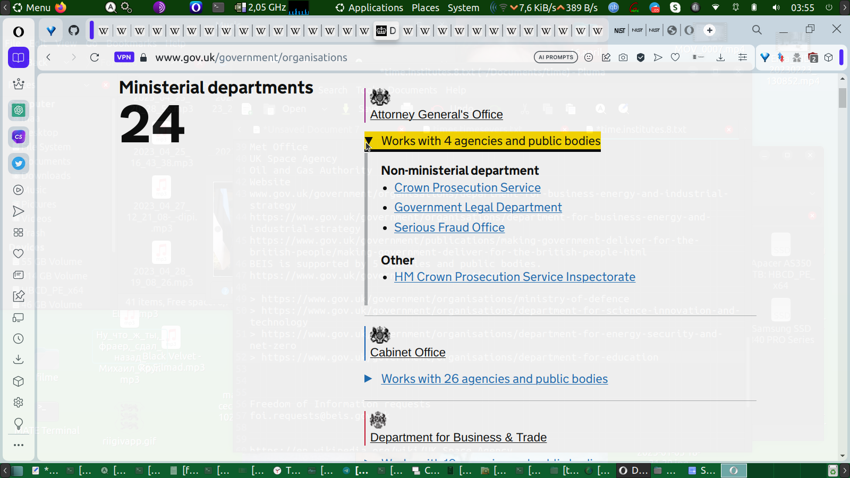Click the 'Ministerial departments' heading
Viewport: 850px width, 478px height.
pos(216,88)
